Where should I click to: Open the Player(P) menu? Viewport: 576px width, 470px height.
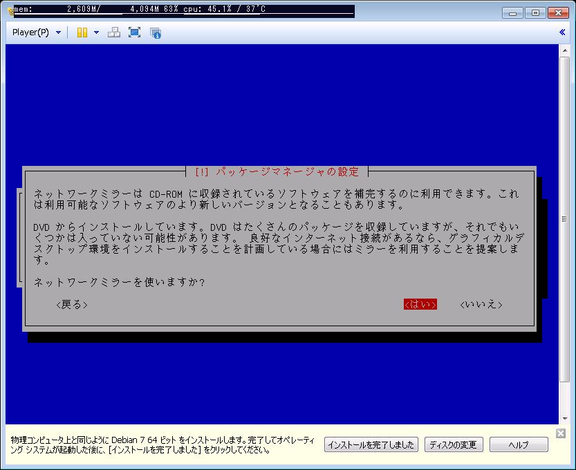point(31,32)
